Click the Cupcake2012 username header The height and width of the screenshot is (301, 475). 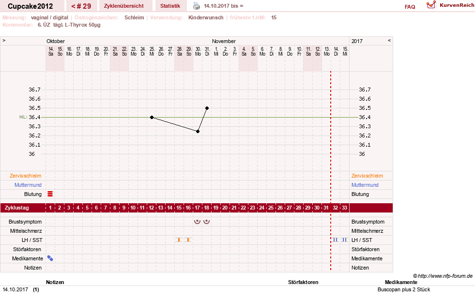[31, 6]
